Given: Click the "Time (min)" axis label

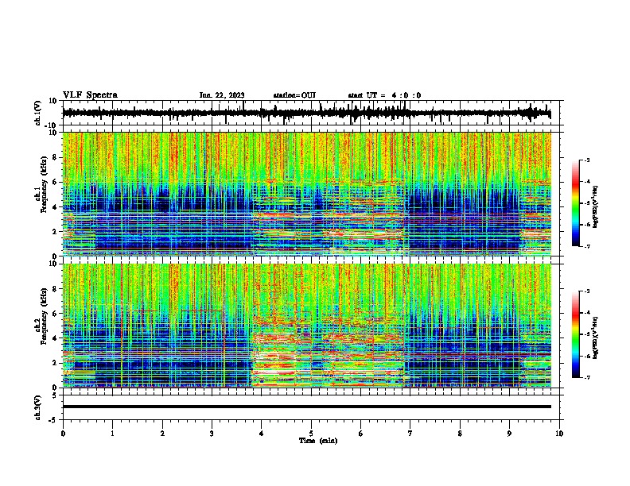Looking at the screenshot, I should click(x=318, y=441).
